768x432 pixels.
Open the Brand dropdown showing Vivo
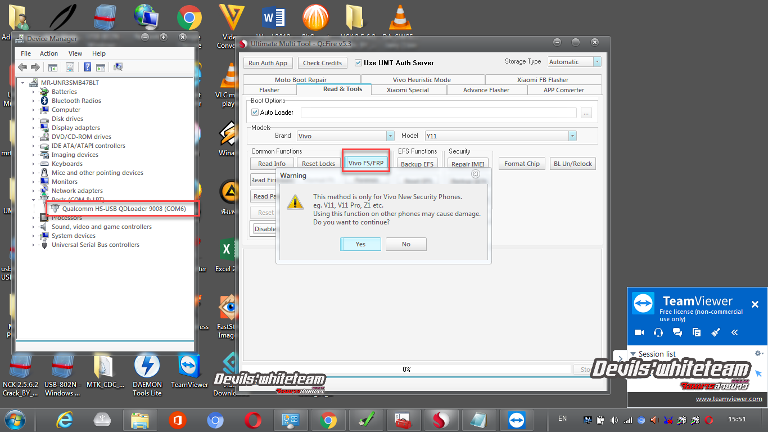345,136
